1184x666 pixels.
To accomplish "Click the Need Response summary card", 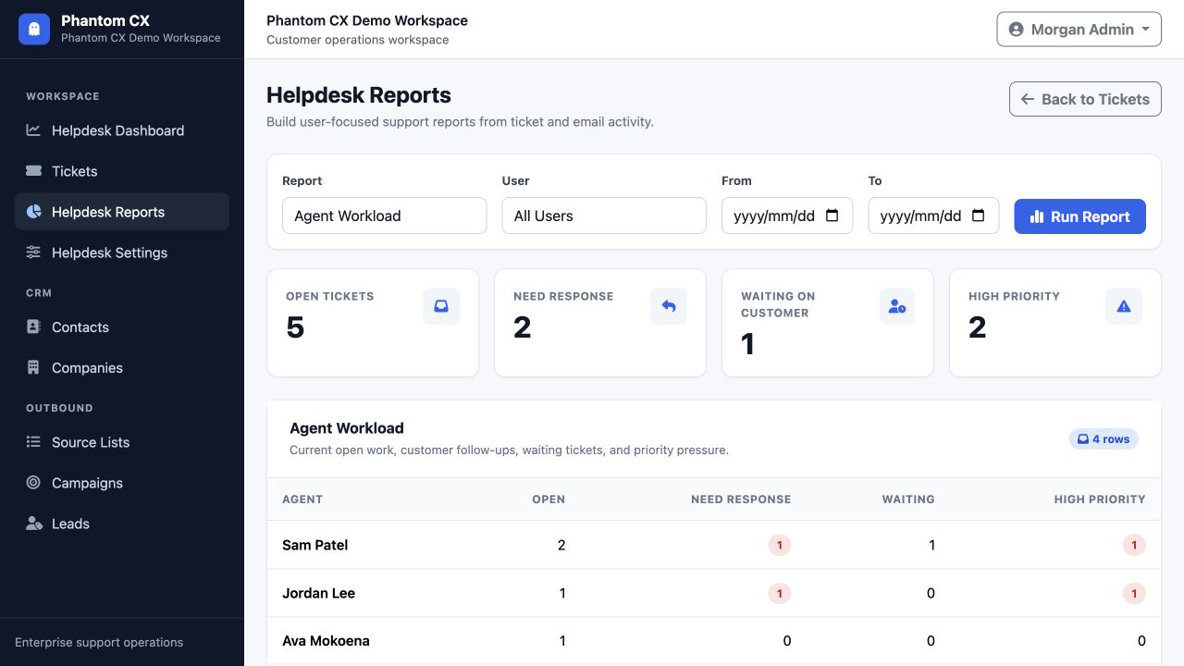I will point(600,323).
